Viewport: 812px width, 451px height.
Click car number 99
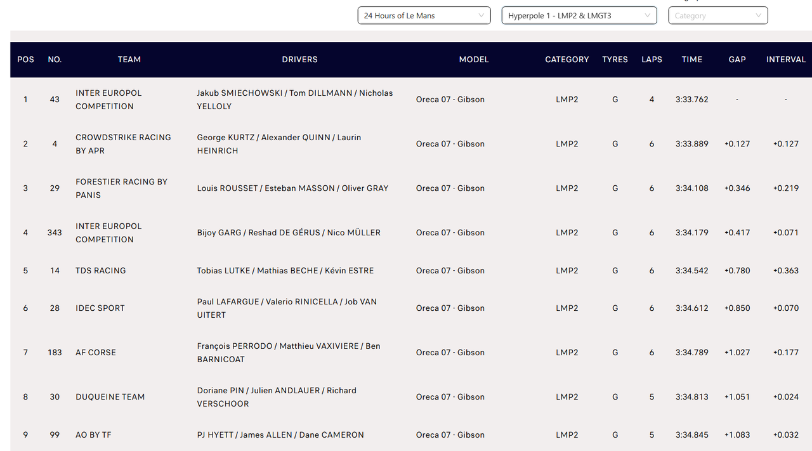click(x=55, y=435)
